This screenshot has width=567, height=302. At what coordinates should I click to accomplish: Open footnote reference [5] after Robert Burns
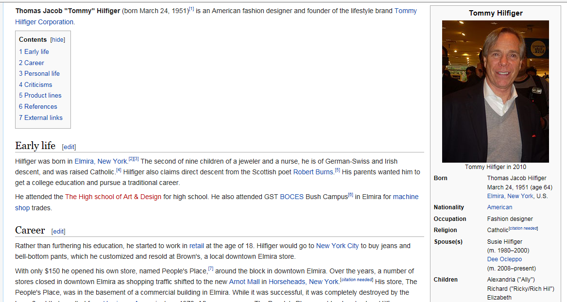click(x=337, y=170)
